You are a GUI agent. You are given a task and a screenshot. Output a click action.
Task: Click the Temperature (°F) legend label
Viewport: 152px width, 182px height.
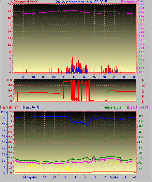click(115, 107)
